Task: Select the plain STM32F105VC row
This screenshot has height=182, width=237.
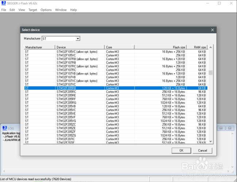Action: pos(116,55)
